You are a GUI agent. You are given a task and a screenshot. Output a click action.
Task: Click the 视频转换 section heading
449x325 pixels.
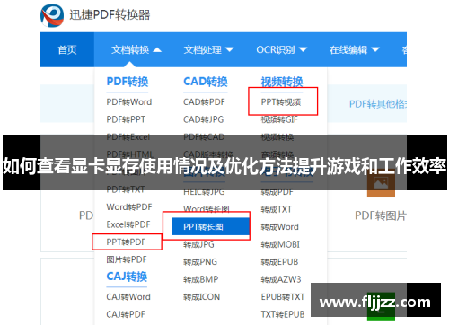tap(282, 82)
